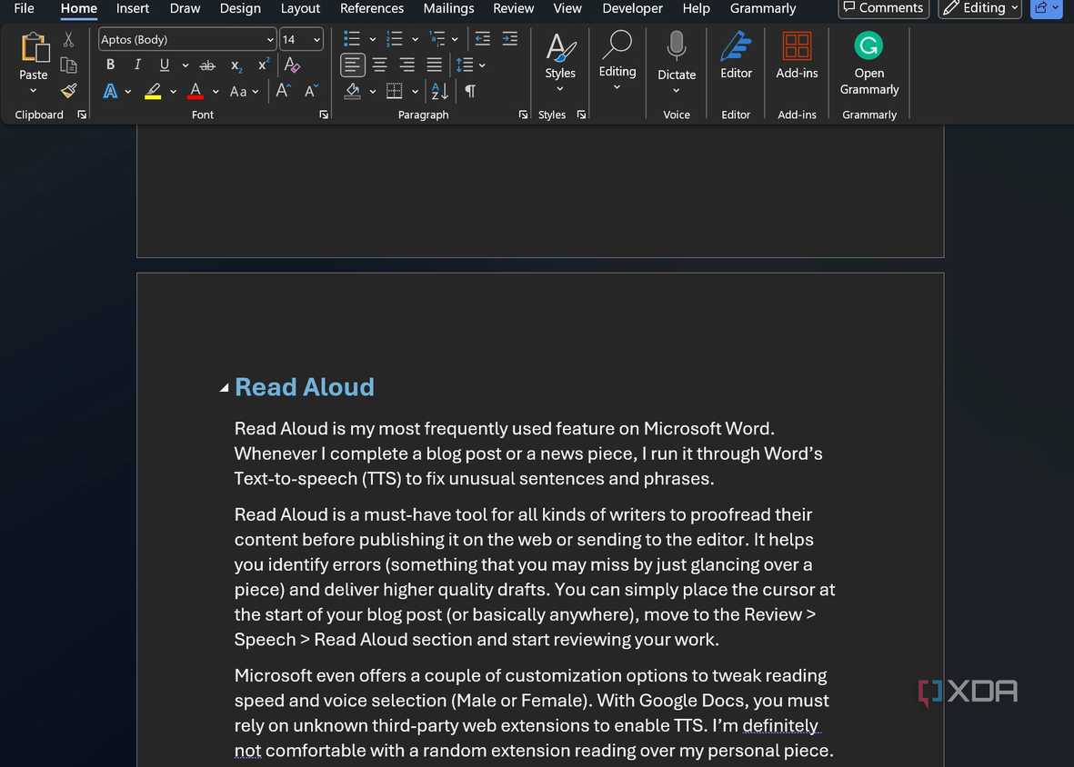Switch to the Insert tab

pos(132,8)
